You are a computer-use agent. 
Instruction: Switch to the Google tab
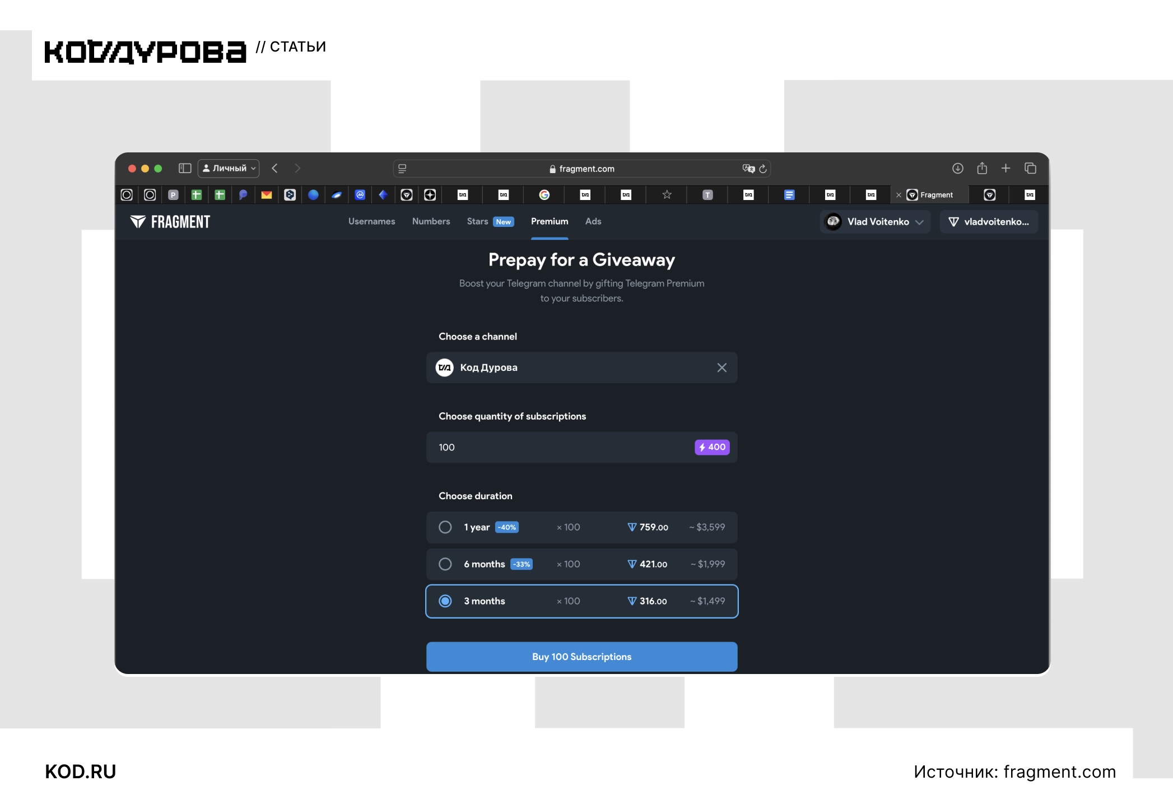click(544, 195)
